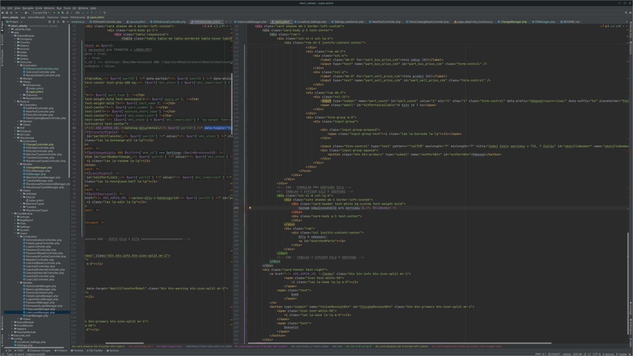Open Search Everywhere magnifier icon
Image resolution: width=633 pixels, height=356 pixels.
pyautogui.click(x=626, y=13)
